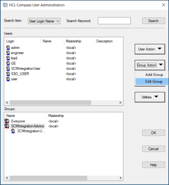Click the lead user icon

click(x=8, y=58)
